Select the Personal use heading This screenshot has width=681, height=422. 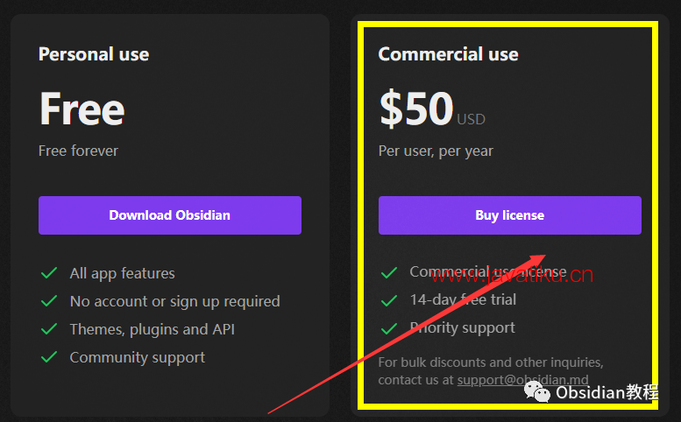[x=94, y=54]
